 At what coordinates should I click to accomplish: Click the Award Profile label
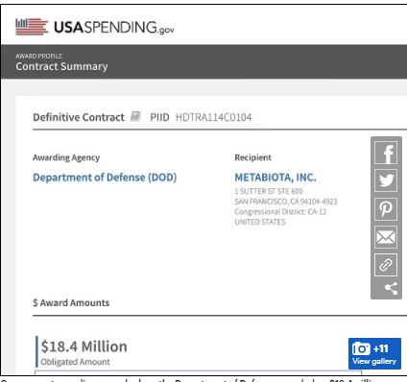click(x=38, y=56)
